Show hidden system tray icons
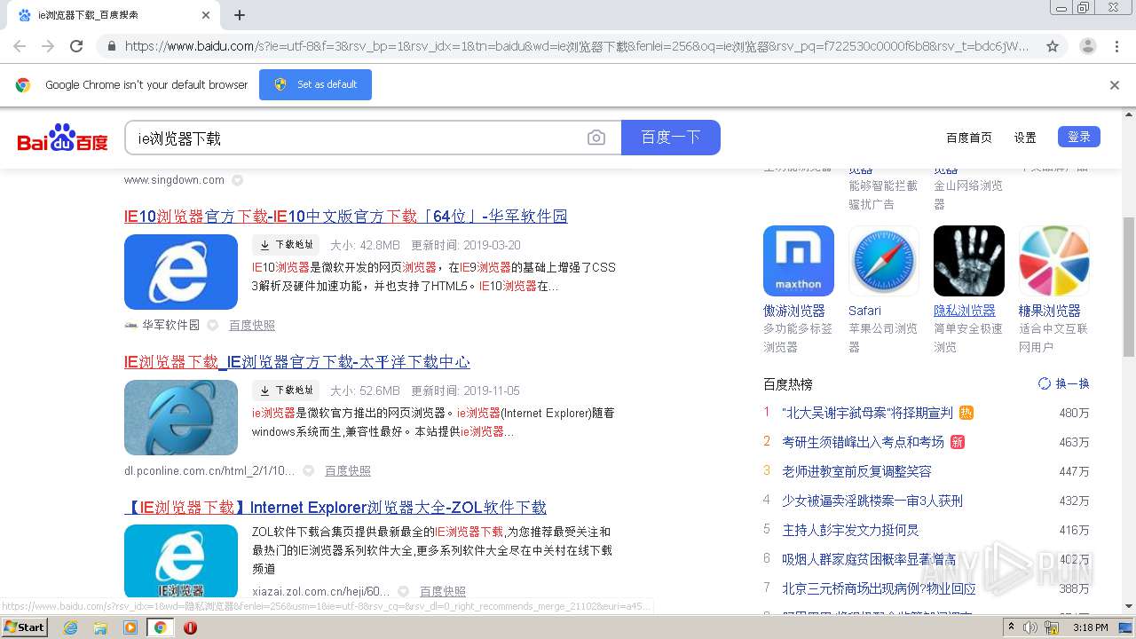 (1010, 627)
